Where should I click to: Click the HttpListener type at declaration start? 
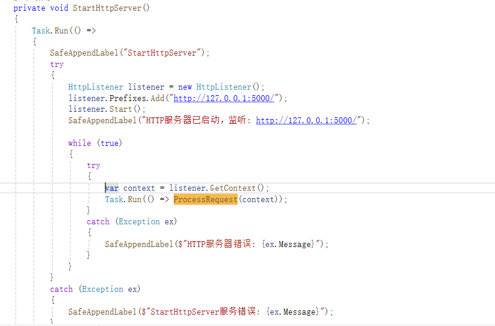[96, 87]
